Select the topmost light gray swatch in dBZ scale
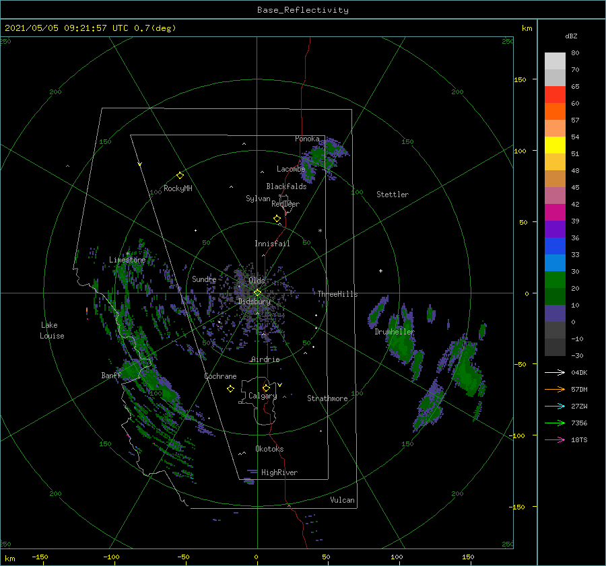The height and width of the screenshot is (566, 606). coord(555,61)
